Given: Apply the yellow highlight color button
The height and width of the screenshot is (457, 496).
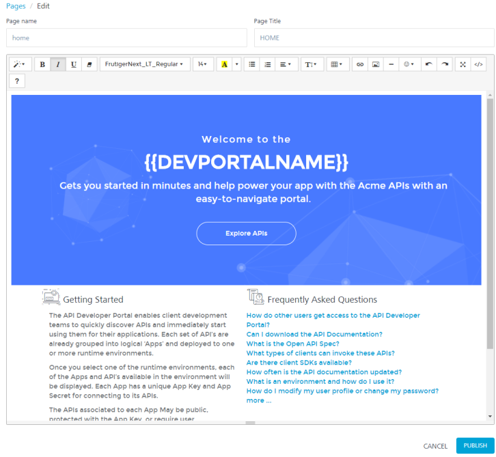Looking at the screenshot, I should [224, 64].
